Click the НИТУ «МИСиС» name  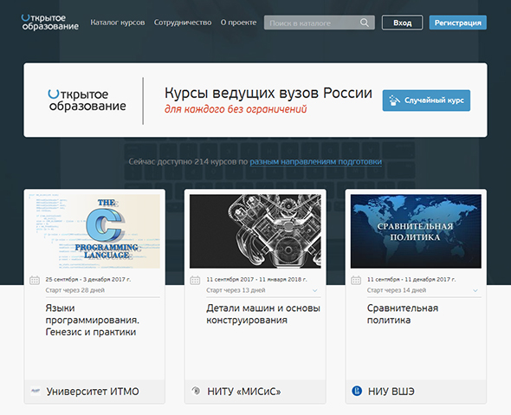pos(244,392)
